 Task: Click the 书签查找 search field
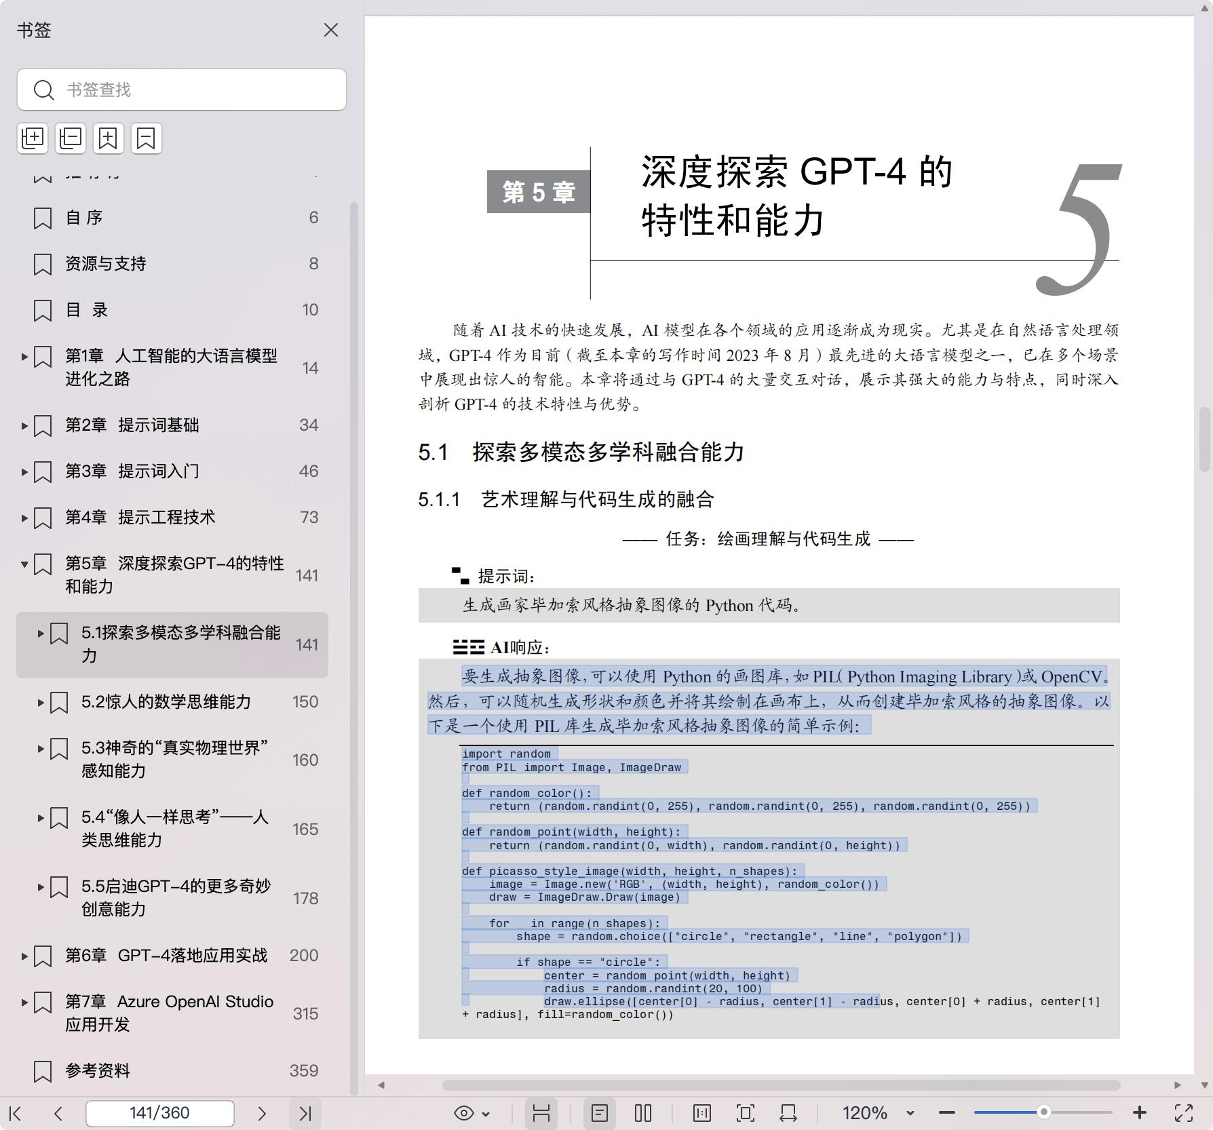182,90
